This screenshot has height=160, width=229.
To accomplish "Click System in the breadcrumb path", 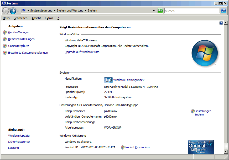I will (x=92, y=10).
